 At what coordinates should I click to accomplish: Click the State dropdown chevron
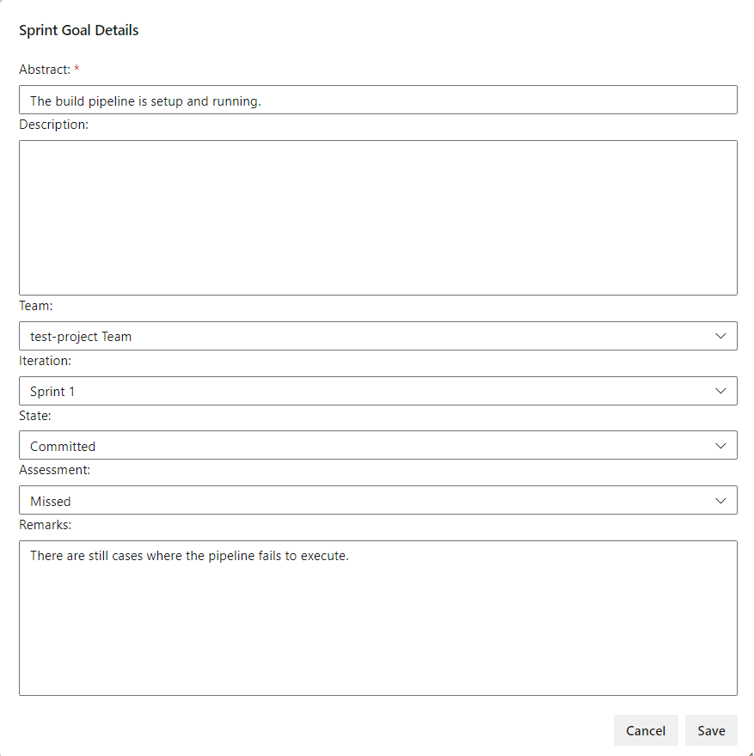(x=721, y=445)
